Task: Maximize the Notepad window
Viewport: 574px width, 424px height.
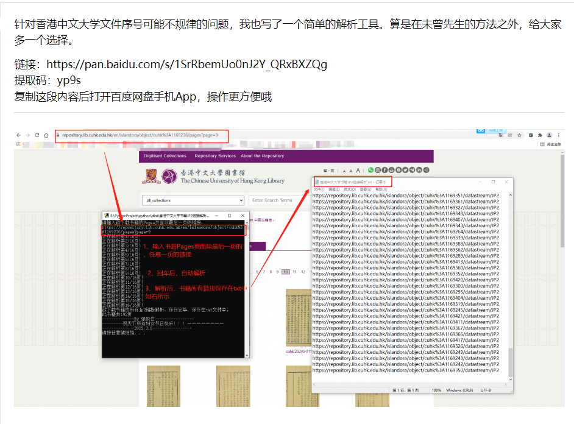Action: [x=493, y=182]
